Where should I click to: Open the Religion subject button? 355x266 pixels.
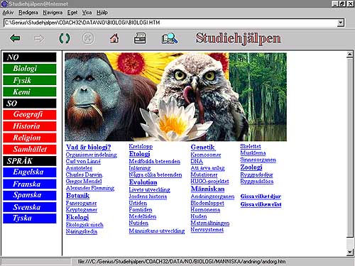coord(30,138)
